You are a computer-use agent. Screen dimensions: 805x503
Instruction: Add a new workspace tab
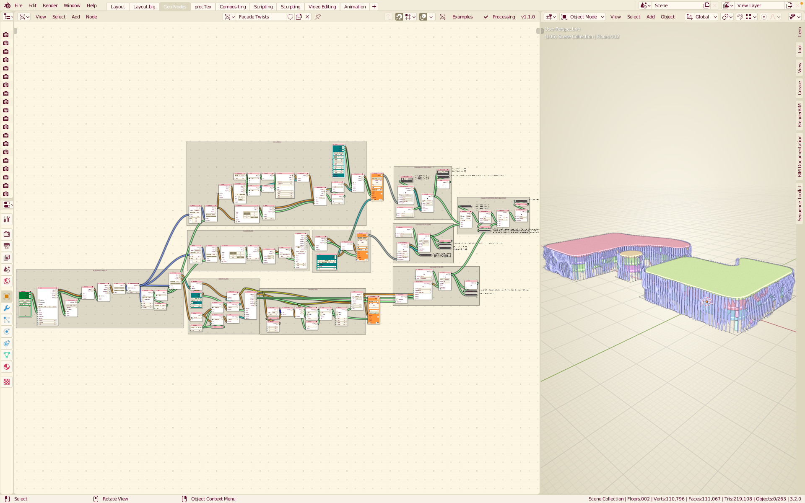[x=374, y=7]
